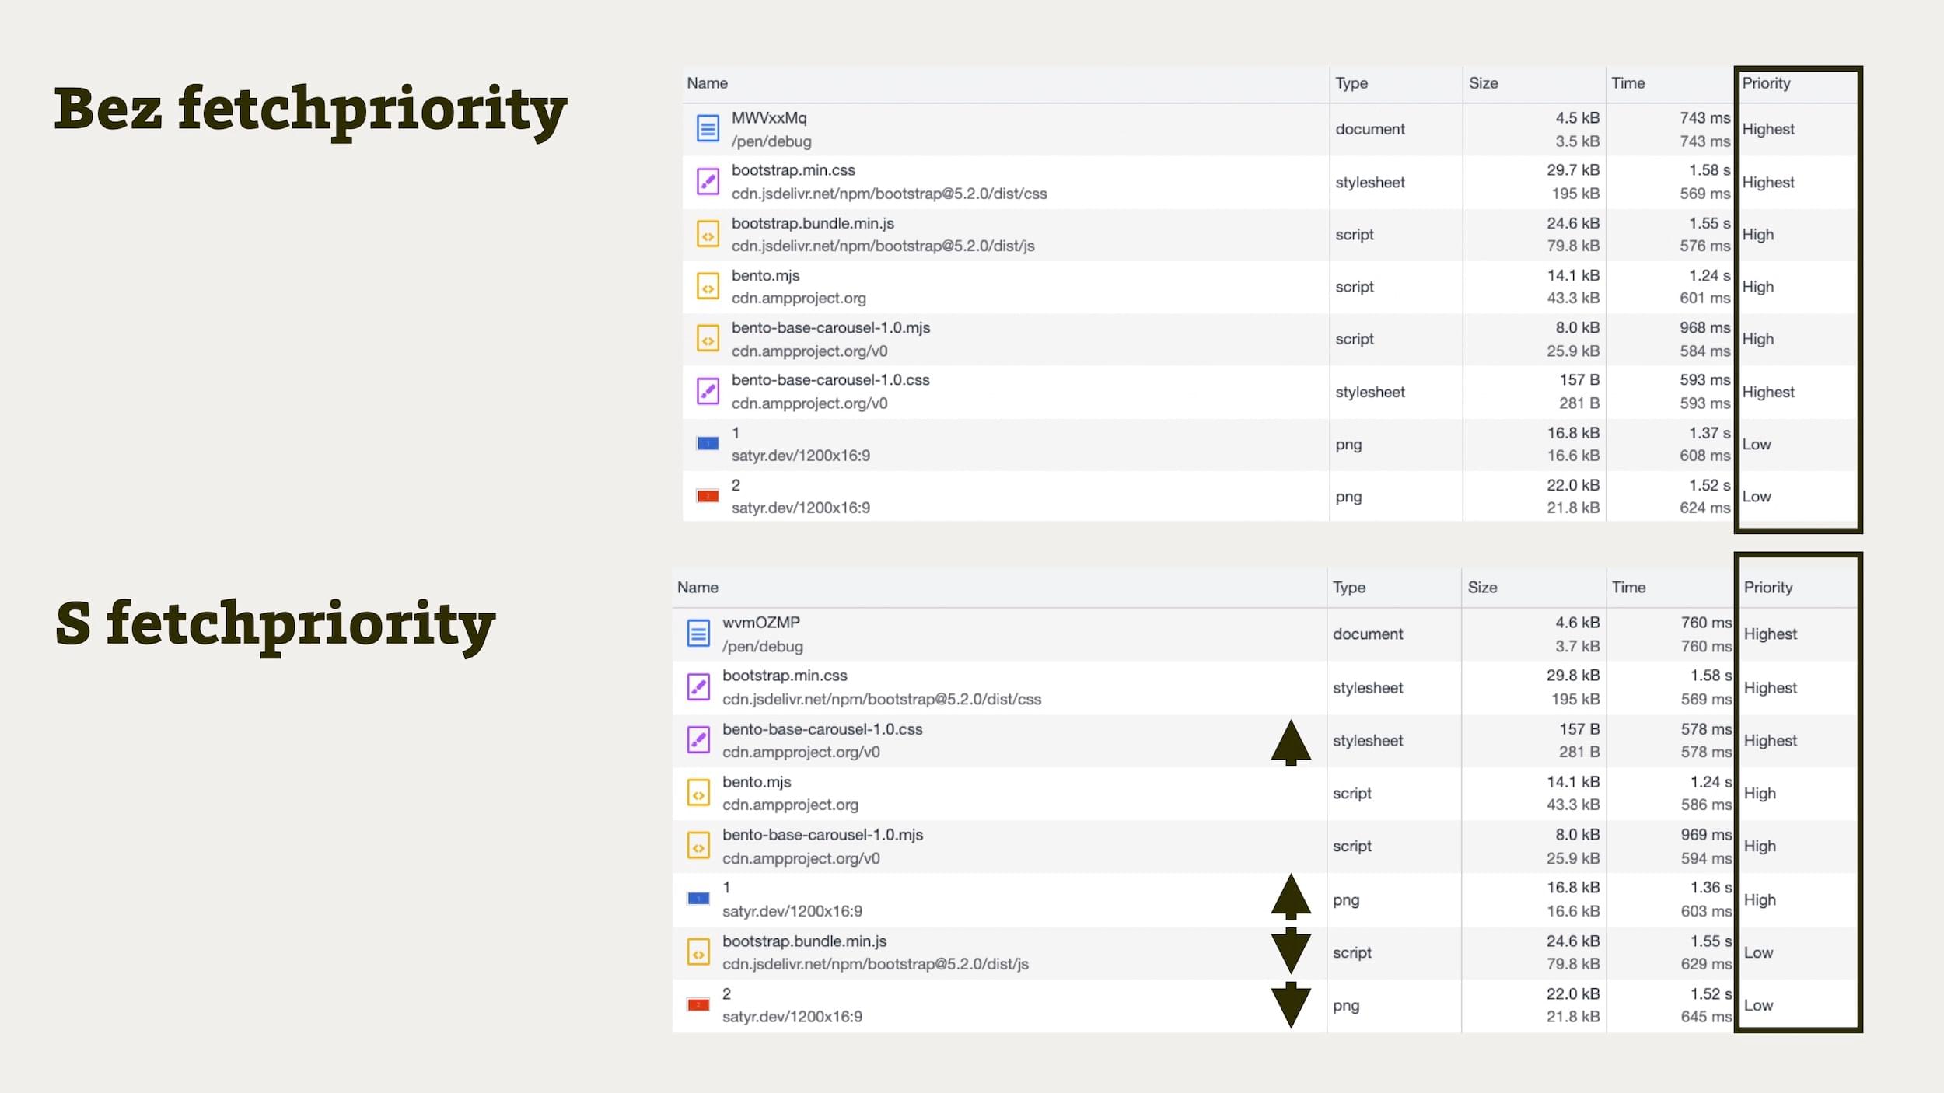Sort top table by Priority column header

point(1766,83)
